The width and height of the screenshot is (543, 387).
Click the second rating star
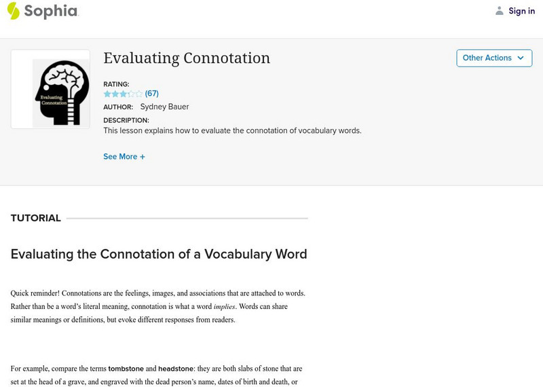coord(115,94)
